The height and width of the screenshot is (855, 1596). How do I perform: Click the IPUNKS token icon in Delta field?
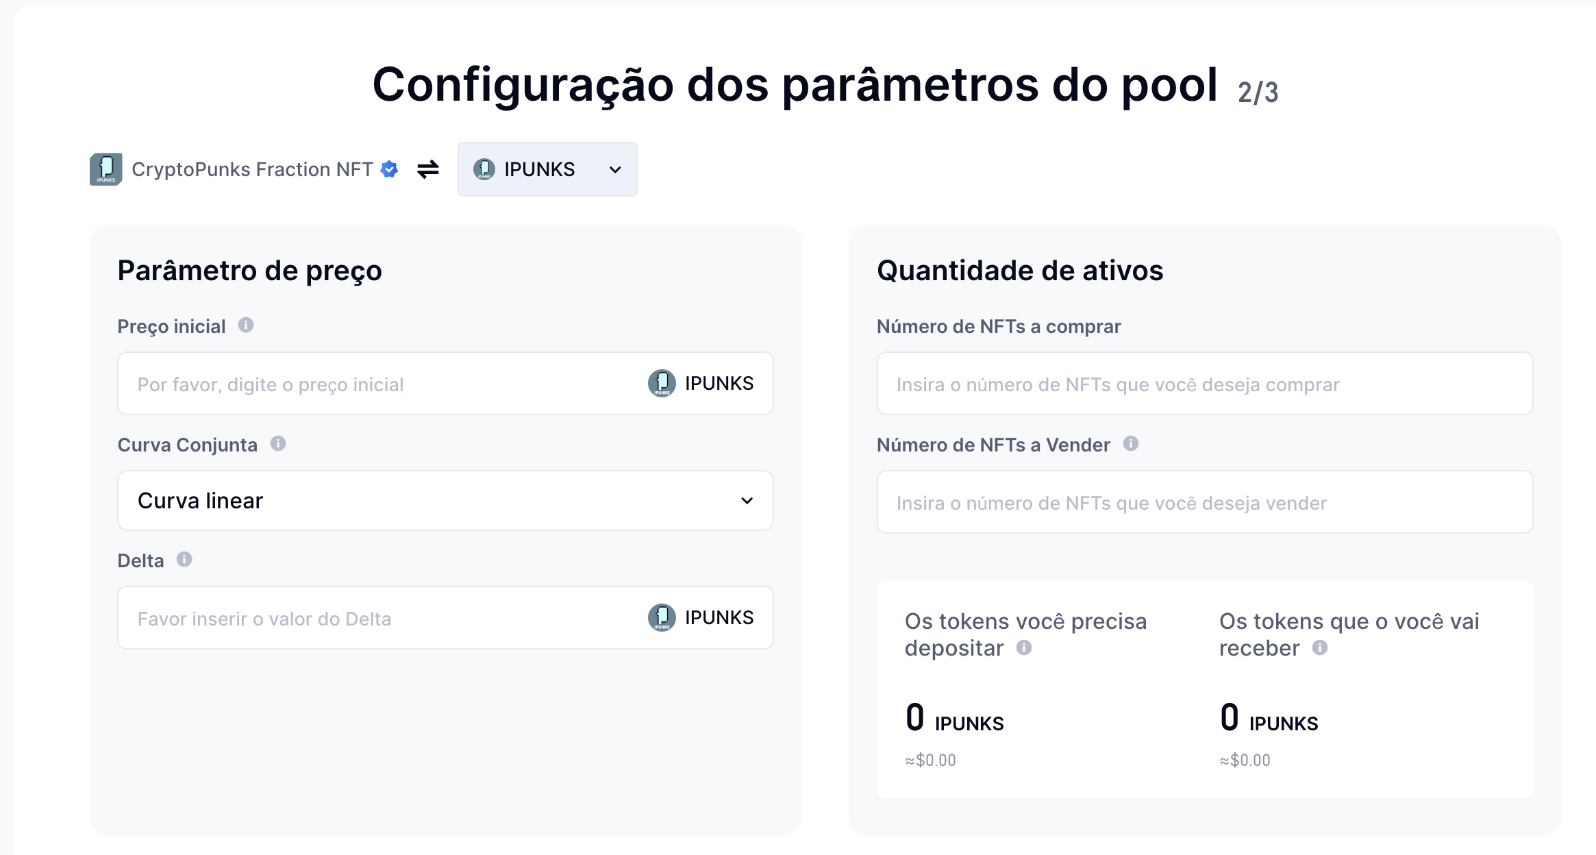662,618
